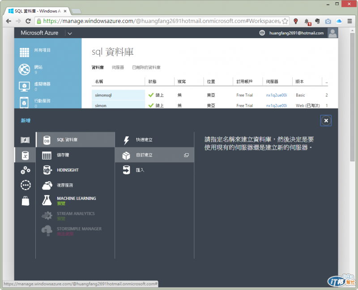Choose the compute category icon in 新增 panel

[25, 140]
